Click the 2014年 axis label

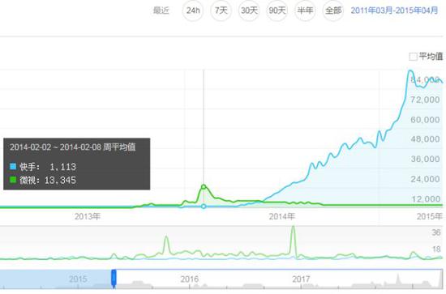[x=282, y=217]
